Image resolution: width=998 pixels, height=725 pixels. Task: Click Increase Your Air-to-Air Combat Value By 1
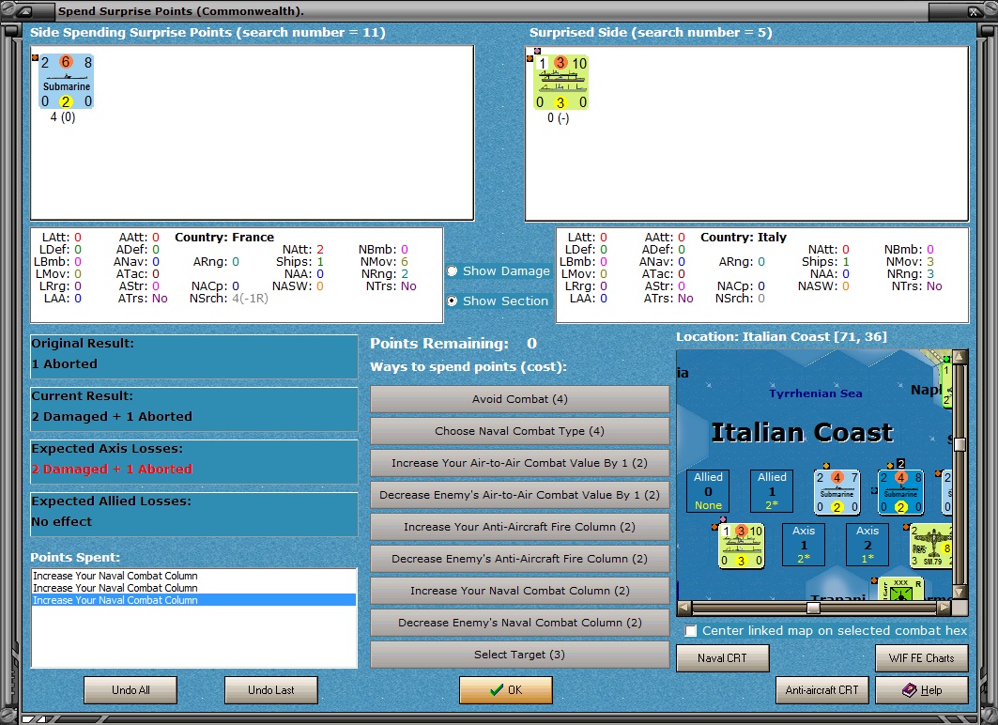pos(519,463)
